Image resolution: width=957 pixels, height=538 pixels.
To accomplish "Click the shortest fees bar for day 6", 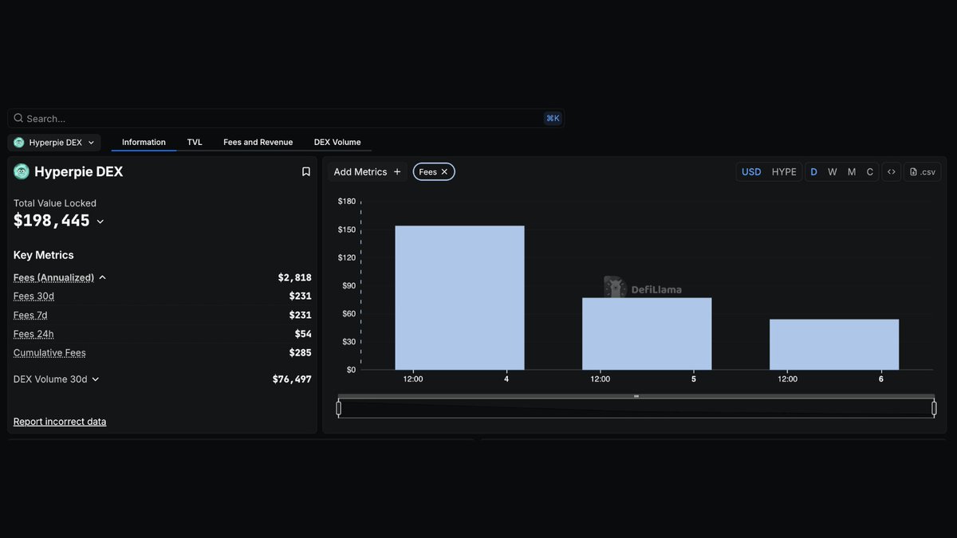I will click(834, 344).
